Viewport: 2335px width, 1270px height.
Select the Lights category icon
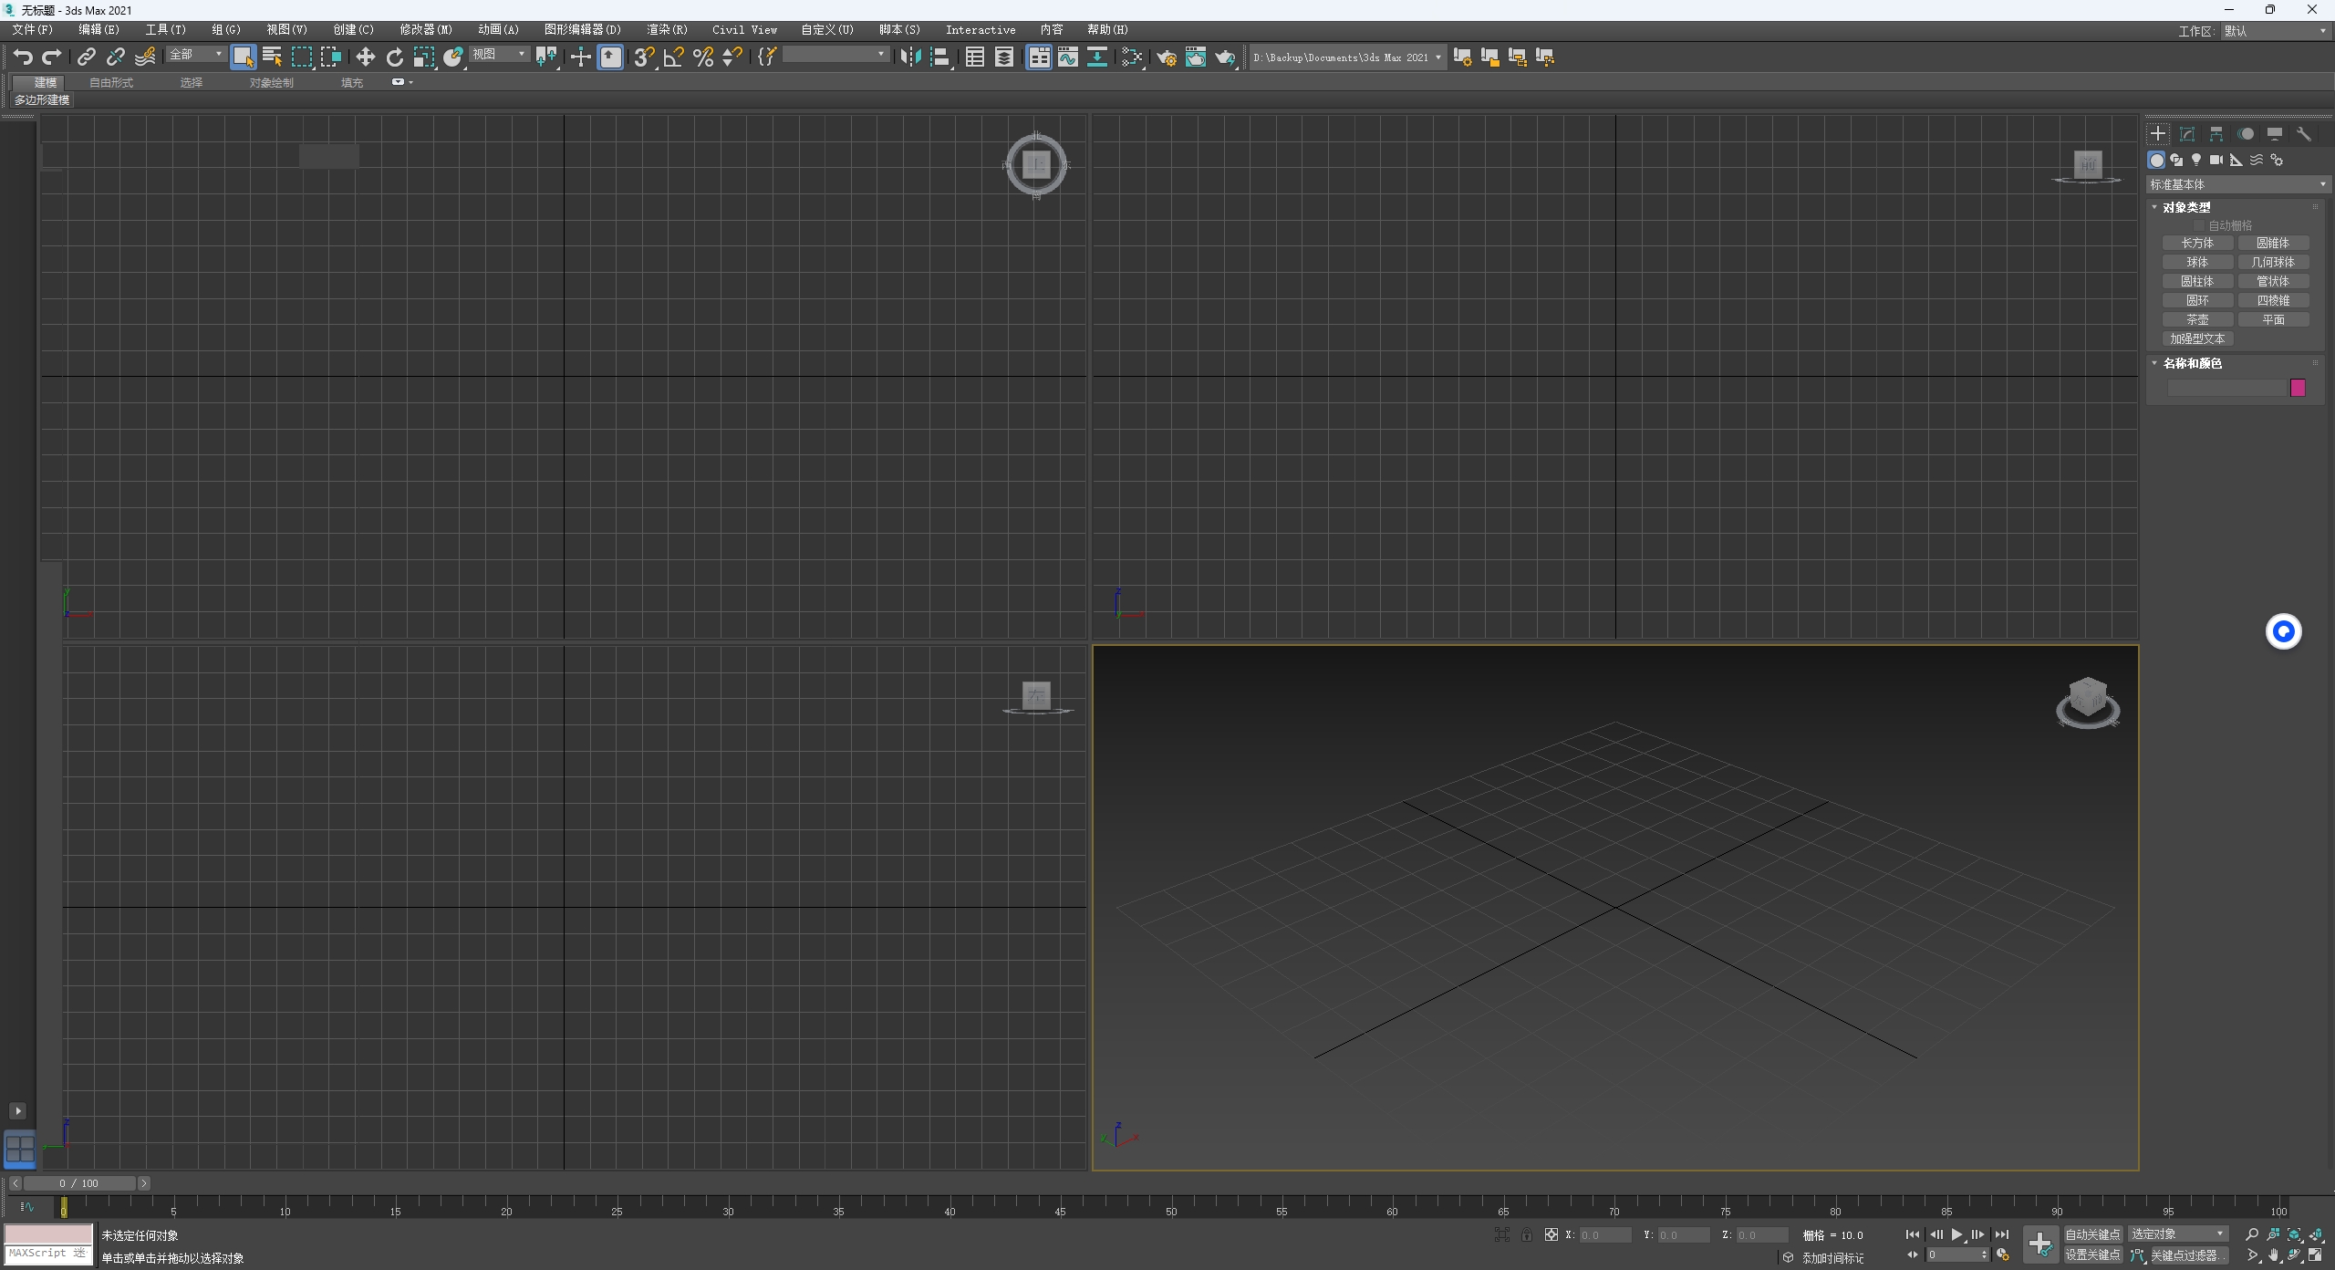click(2196, 160)
